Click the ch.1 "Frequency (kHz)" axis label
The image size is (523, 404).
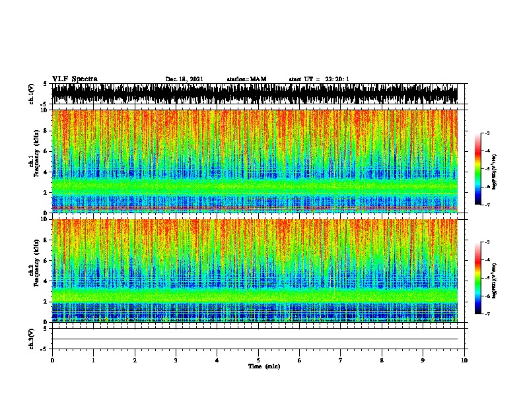[x=36, y=153]
